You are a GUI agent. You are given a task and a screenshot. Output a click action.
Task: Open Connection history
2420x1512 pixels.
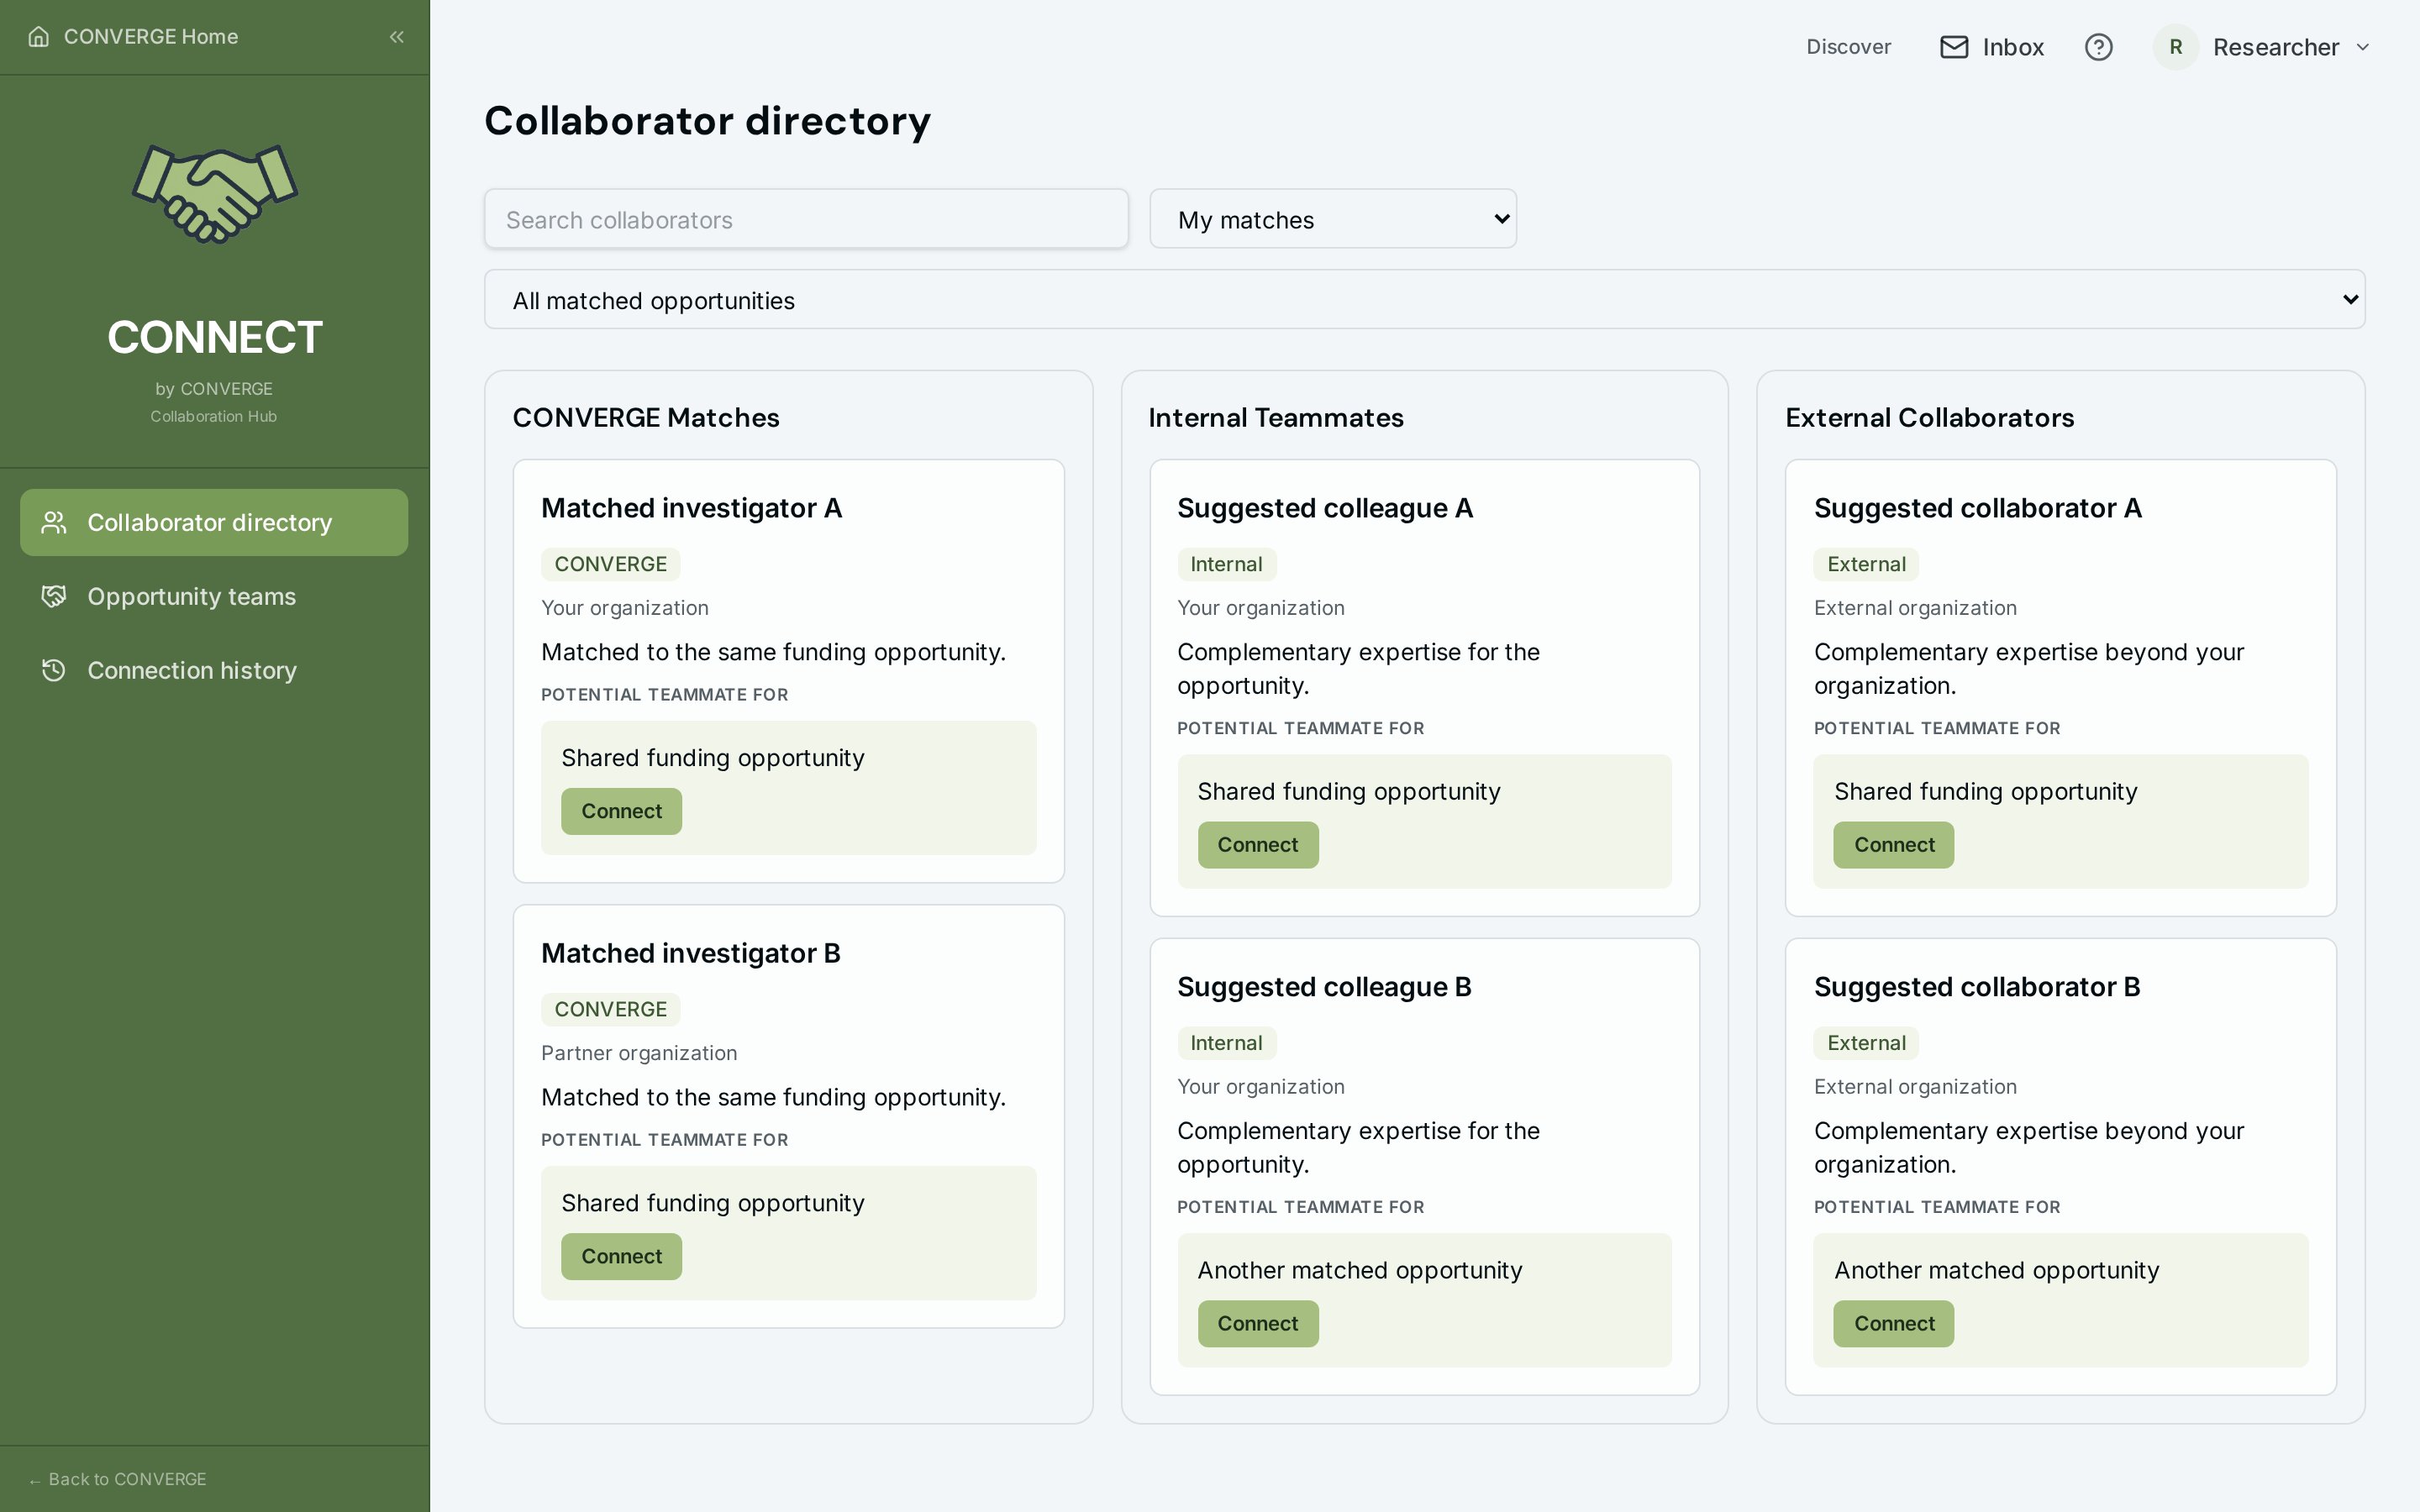coord(214,670)
